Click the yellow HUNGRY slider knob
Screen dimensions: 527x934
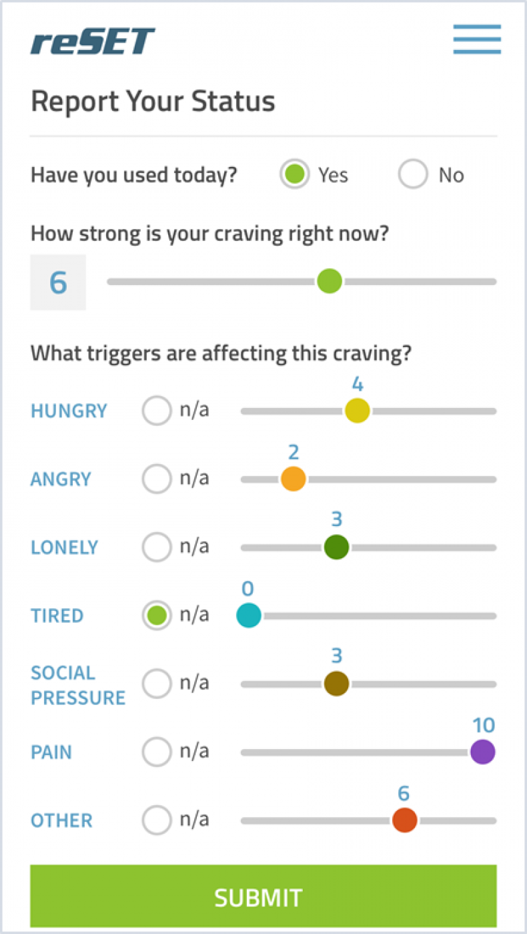click(358, 411)
